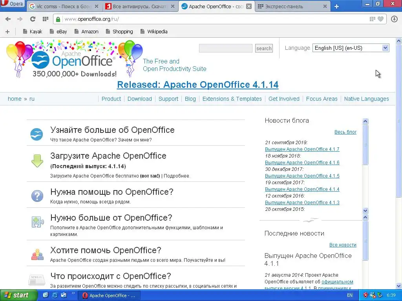This screenshot has height=301, width=402.
Task: Click the address bar URL field
Action: [216, 19]
